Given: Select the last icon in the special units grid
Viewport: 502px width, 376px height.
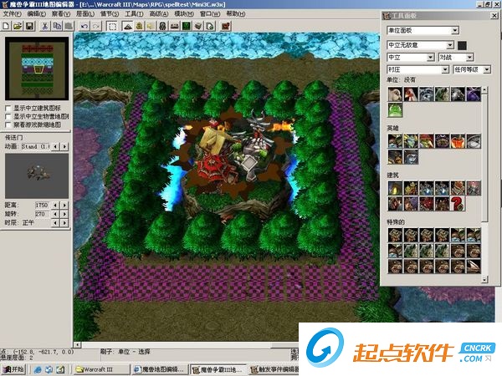Looking at the screenshot, I should coord(474,267).
